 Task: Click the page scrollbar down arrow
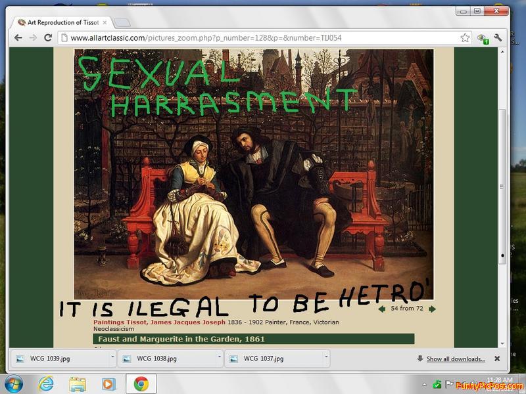[502, 343]
